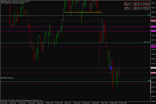Viewport: 156px width, 104px height.
Task: Click the 132.66 price scale label
Action: click(153, 59)
